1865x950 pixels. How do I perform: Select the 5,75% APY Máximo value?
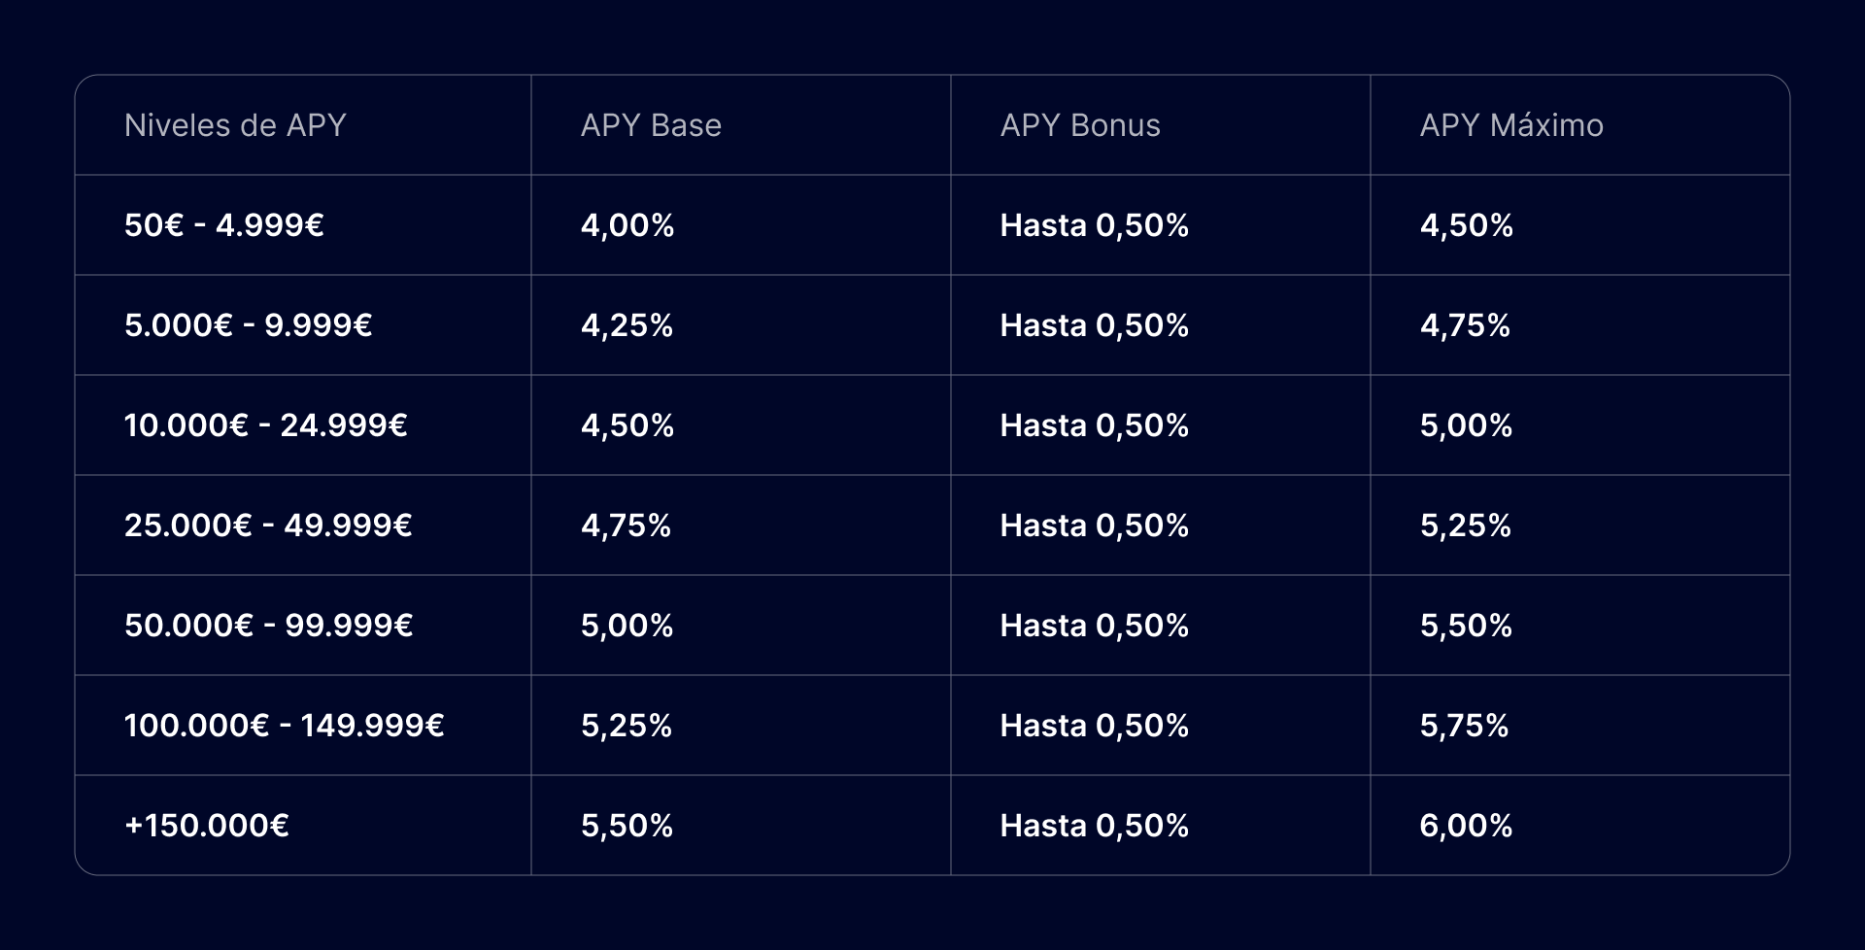click(x=1465, y=726)
